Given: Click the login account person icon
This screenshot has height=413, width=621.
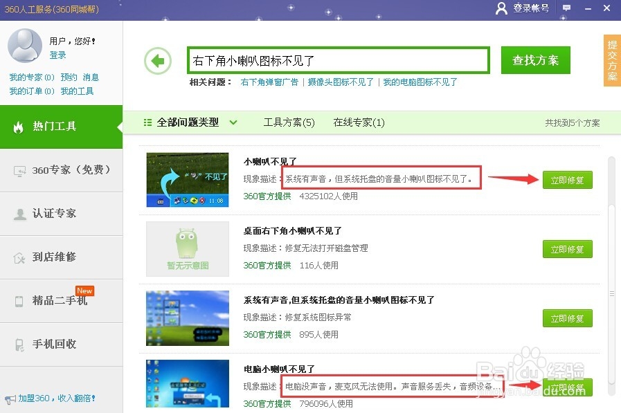Looking at the screenshot, I should [501, 8].
